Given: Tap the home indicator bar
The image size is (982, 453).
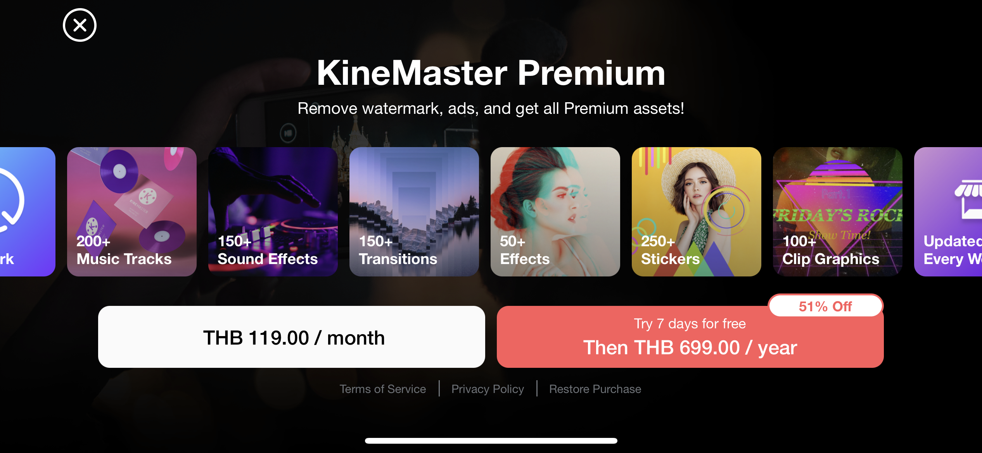Looking at the screenshot, I should [491, 441].
